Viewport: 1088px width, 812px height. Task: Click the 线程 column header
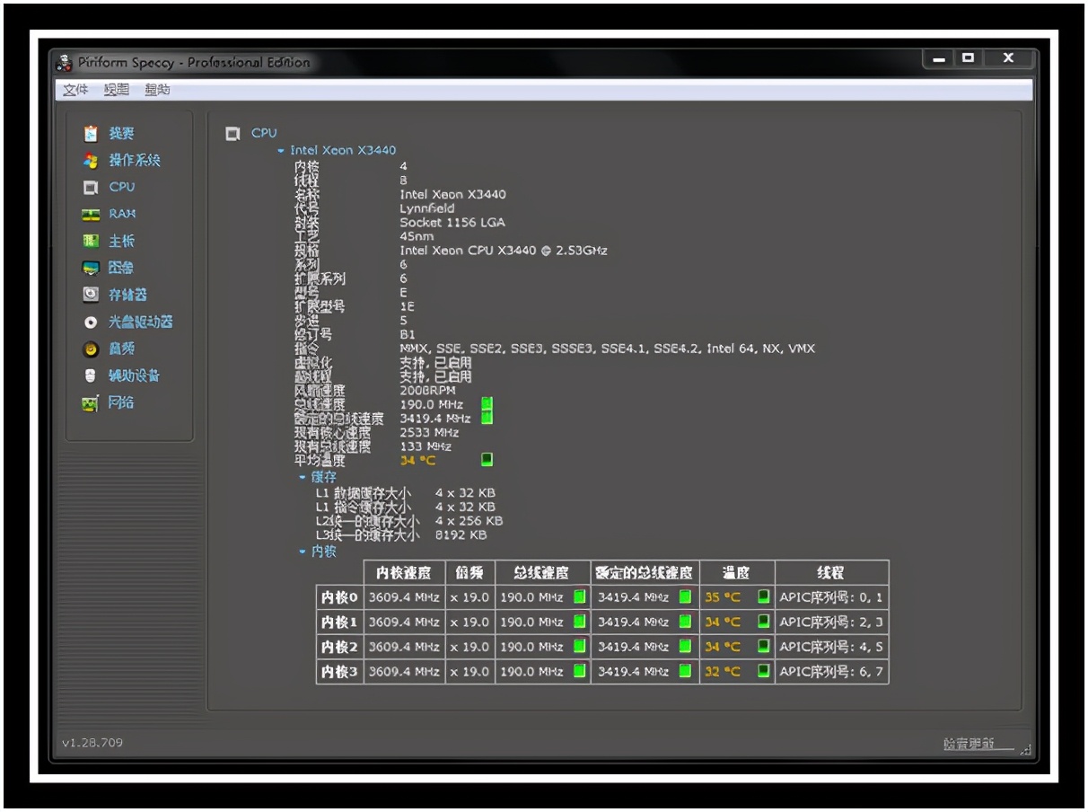[831, 572]
